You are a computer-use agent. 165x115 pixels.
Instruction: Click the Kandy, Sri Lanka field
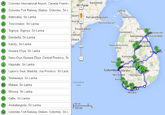coord(39,44)
